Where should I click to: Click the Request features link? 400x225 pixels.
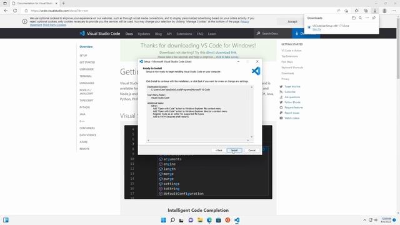(x=294, y=107)
